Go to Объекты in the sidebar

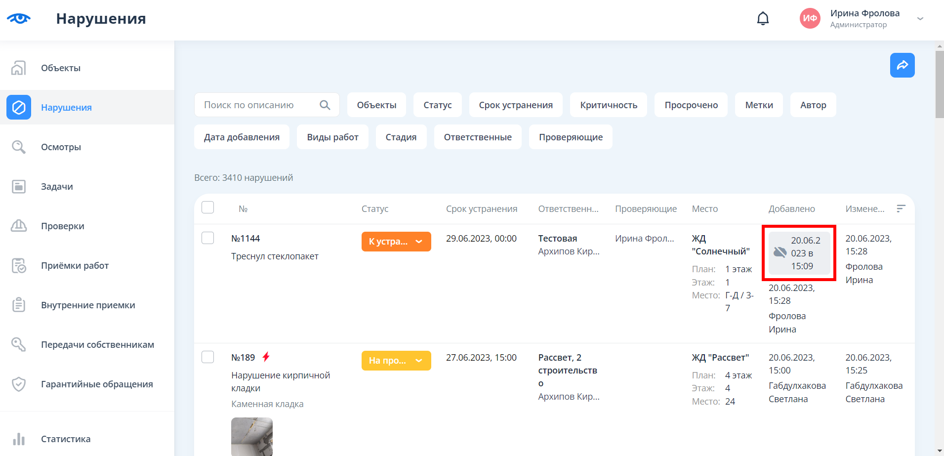(x=61, y=68)
